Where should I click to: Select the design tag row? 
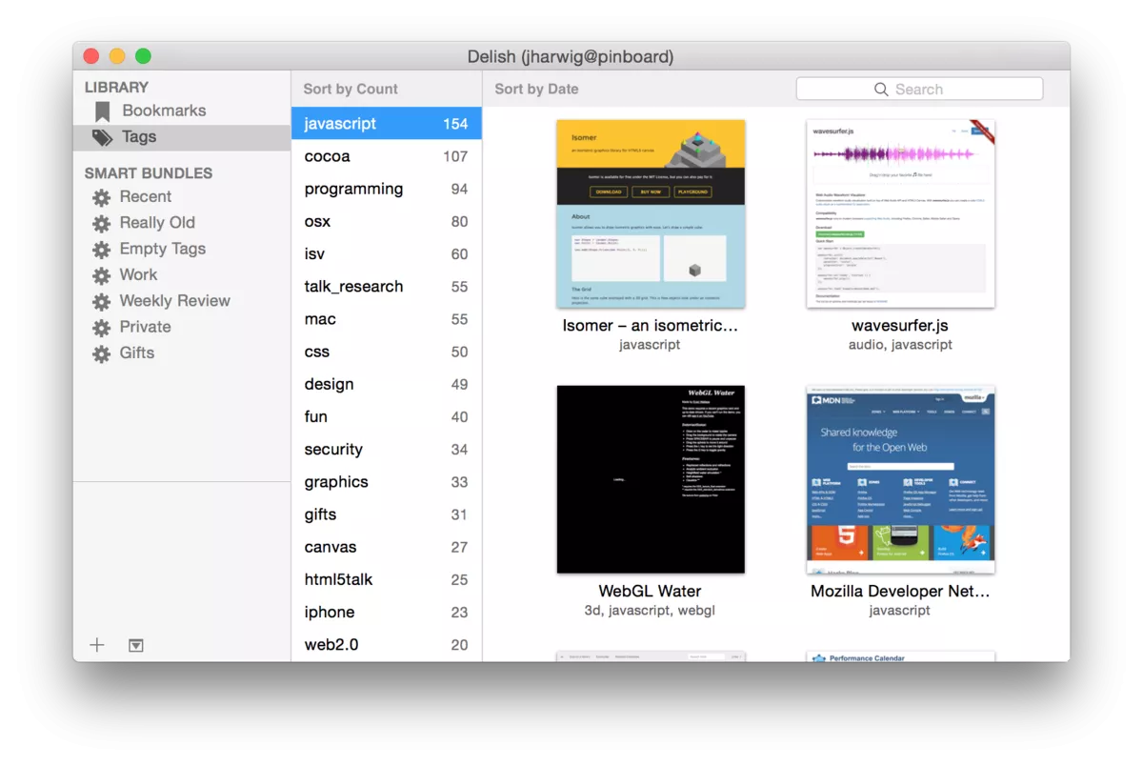point(387,384)
